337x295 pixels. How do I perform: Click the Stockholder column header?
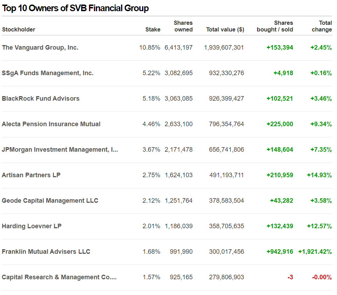pos(19,30)
